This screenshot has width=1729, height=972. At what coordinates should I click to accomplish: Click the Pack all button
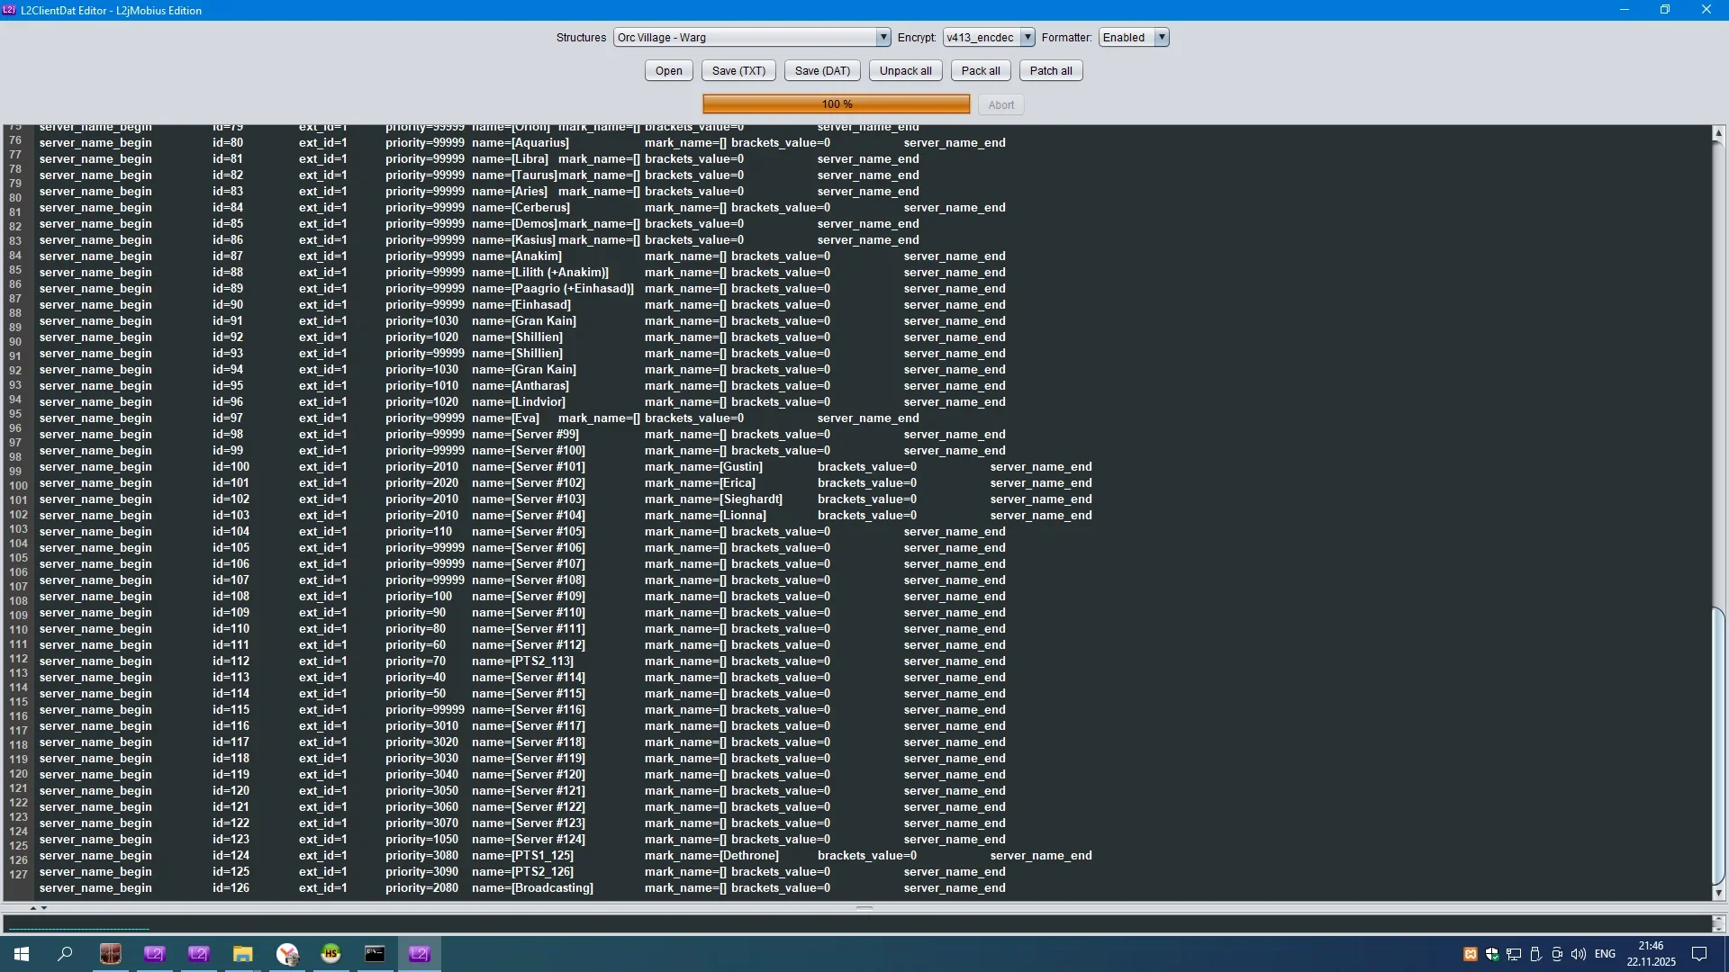pyautogui.click(x=980, y=71)
